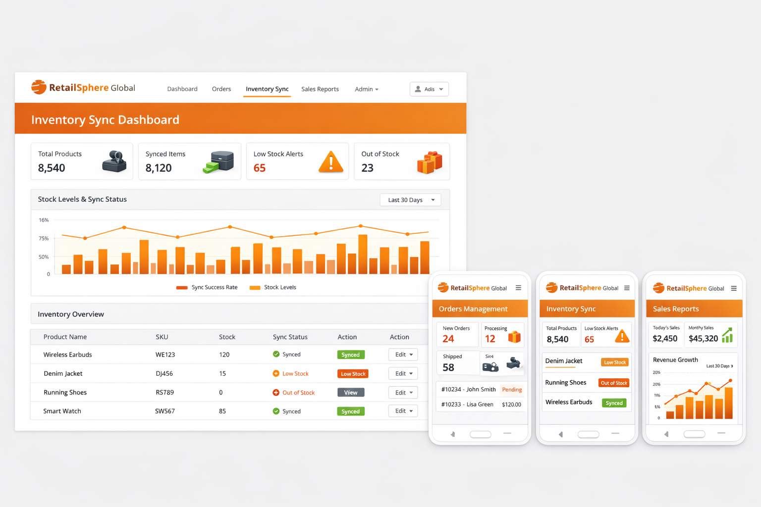Viewport: 761px width, 507px height.
Task: Click the RetailSphere Global logo in desktop header
Action: click(x=83, y=88)
